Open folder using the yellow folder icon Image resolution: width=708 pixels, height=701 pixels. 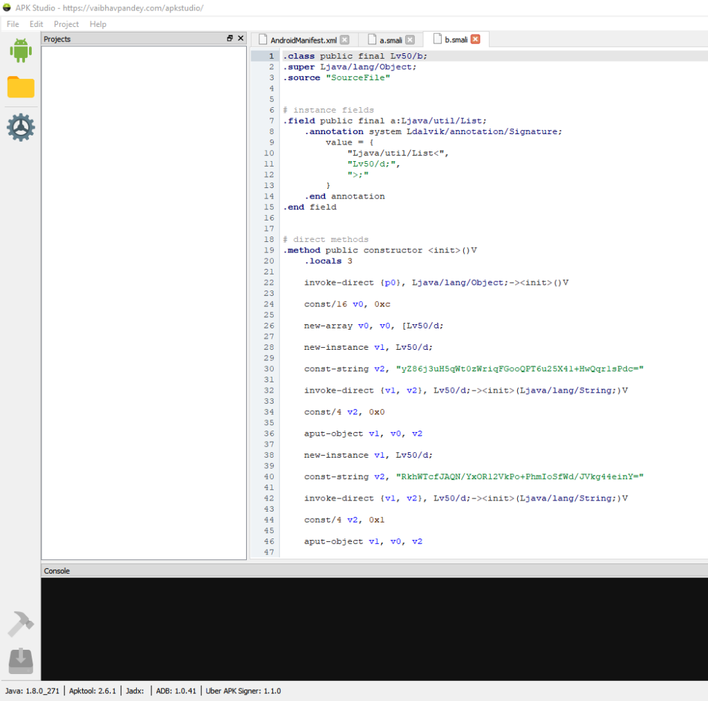pyautogui.click(x=21, y=88)
